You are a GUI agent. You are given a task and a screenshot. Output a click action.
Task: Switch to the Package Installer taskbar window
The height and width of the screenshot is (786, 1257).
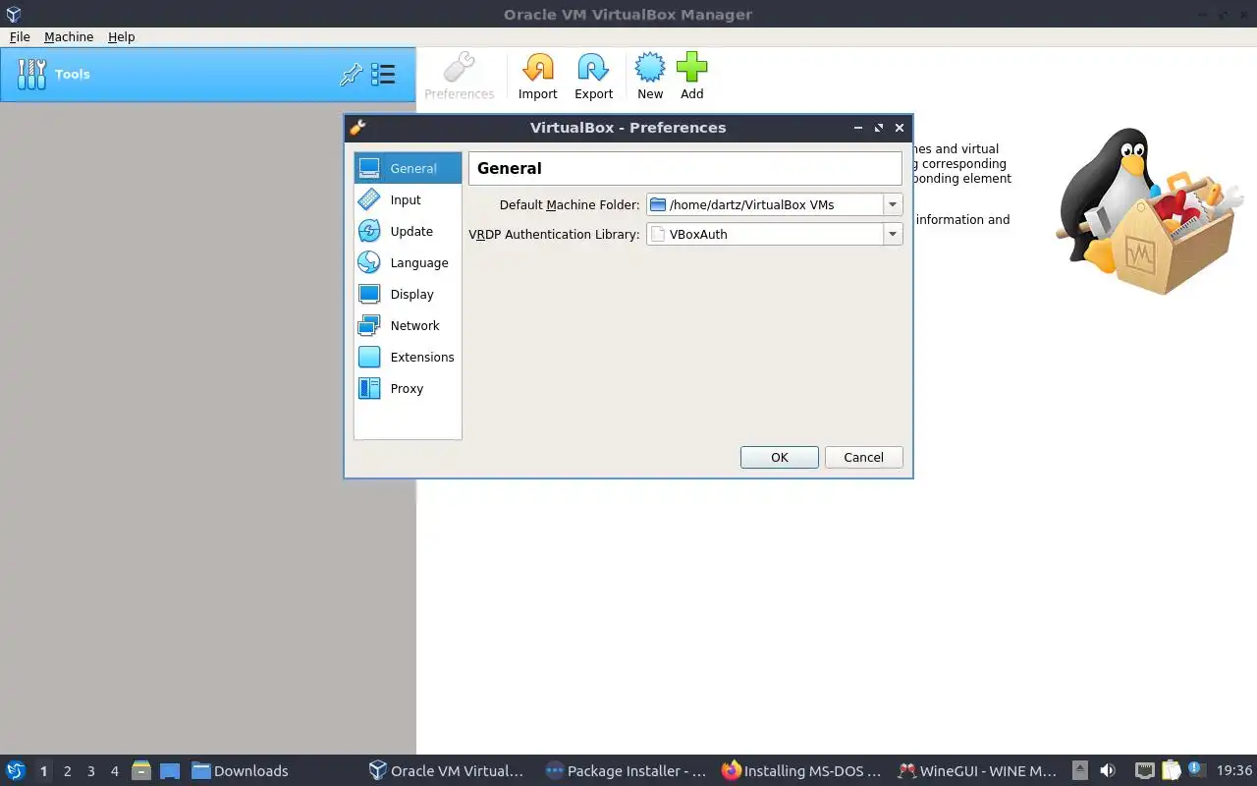(x=626, y=770)
